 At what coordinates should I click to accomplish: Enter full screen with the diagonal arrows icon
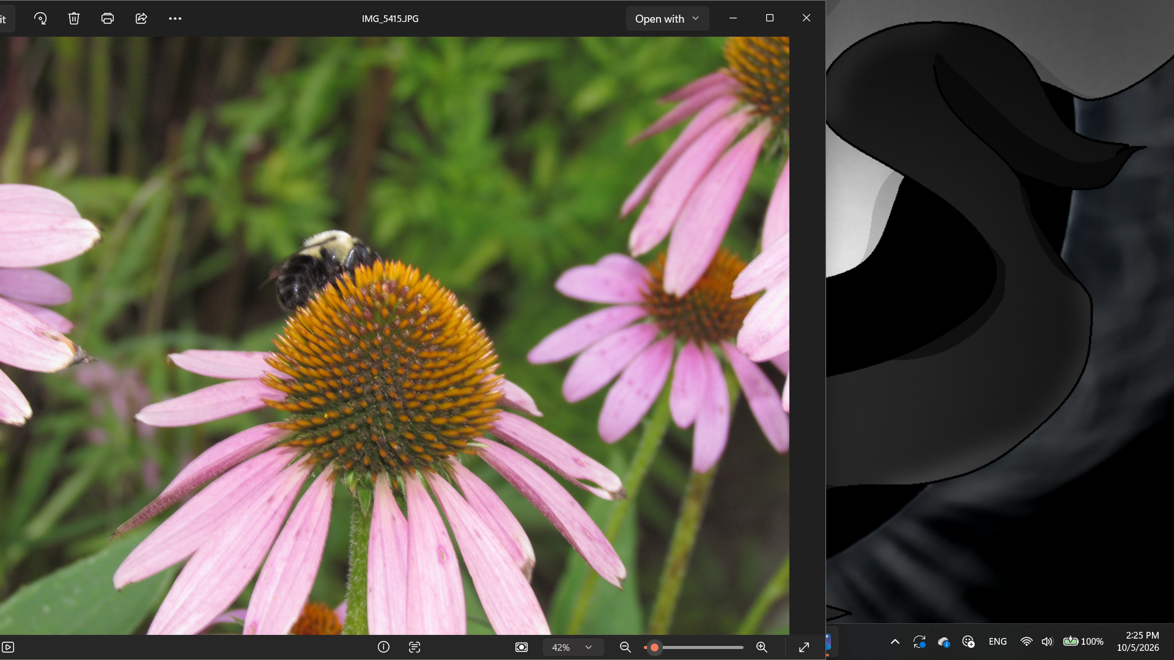point(804,647)
